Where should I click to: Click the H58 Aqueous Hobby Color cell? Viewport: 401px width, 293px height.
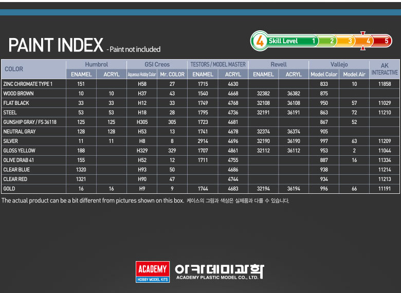pos(142,84)
